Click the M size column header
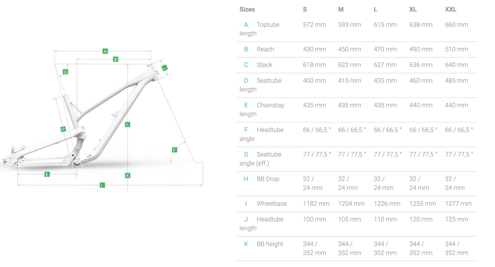This screenshot has width=495, height=267. point(341,9)
